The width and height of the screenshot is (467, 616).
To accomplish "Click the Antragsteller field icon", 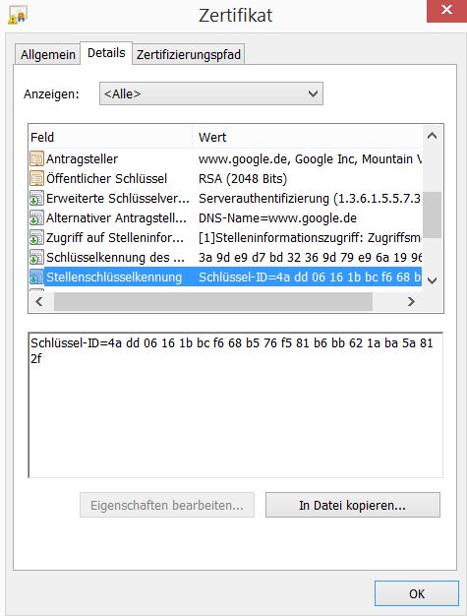I will pyautogui.click(x=36, y=158).
